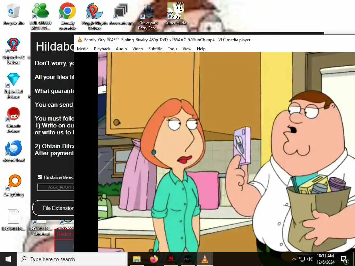This screenshot has width=355, height=266.
Task: Open the red R app on taskbar
Action: click(x=171, y=259)
